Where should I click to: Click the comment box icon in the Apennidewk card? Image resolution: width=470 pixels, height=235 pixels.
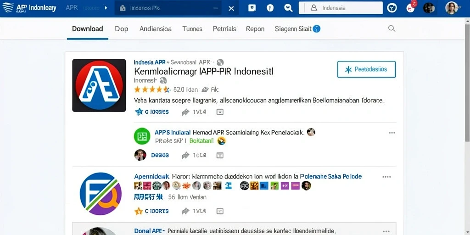pos(220,211)
